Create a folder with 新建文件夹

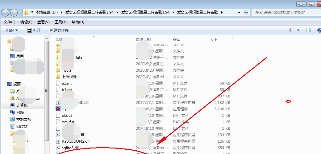59,30
